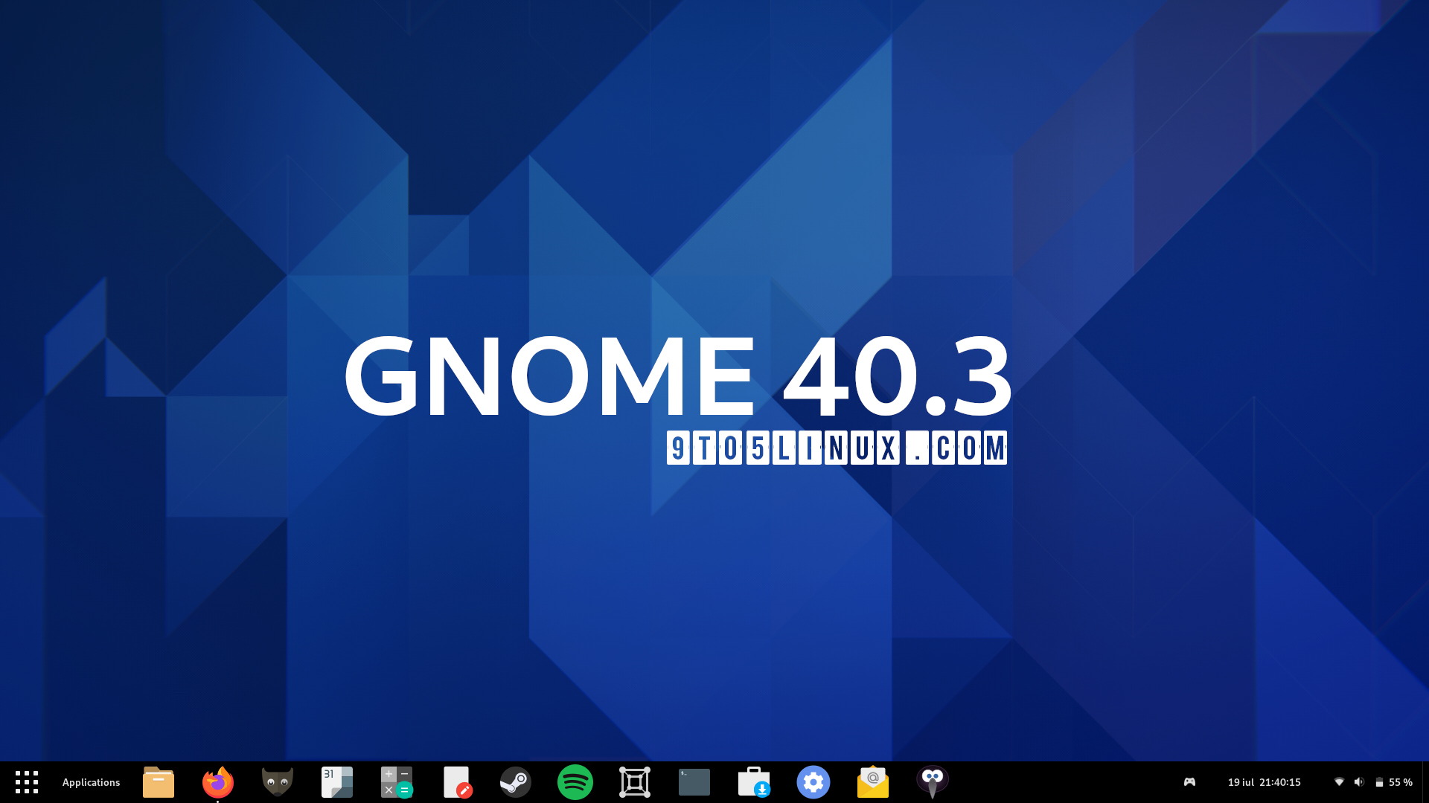Open a Terminal window
The image size is (1429, 803).
coord(694,782)
